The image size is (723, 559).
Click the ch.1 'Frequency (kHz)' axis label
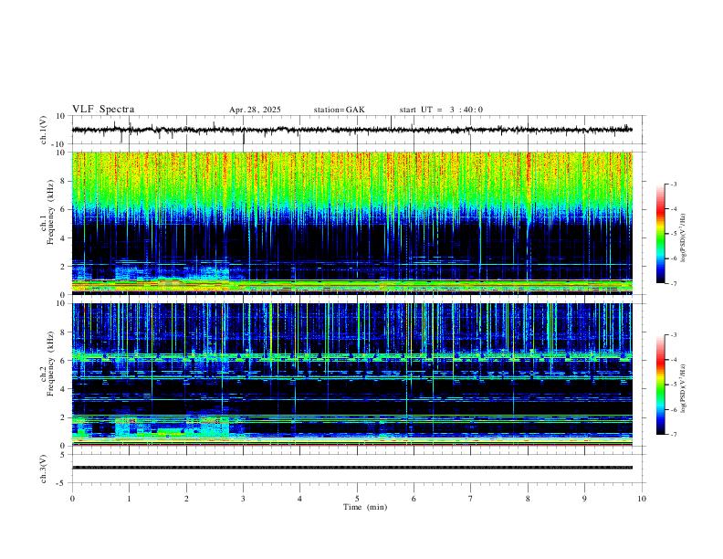pyautogui.click(x=50, y=213)
